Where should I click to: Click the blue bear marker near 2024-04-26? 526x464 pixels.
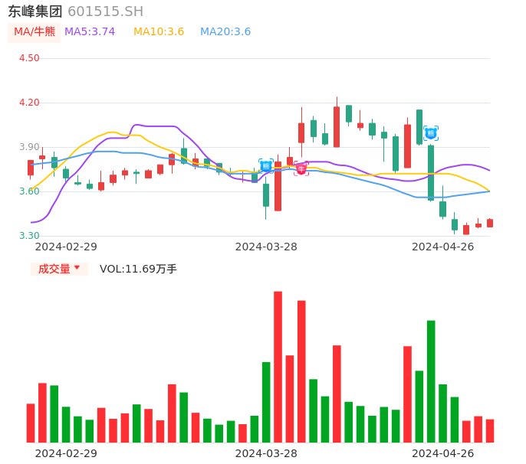(431, 133)
